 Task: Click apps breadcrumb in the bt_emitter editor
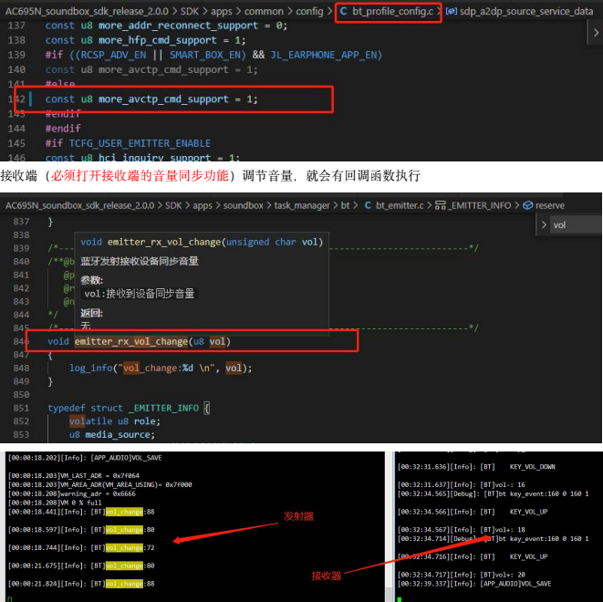(203, 205)
